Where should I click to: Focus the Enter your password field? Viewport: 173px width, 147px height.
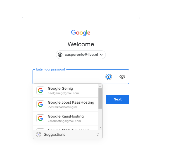[69, 77]
